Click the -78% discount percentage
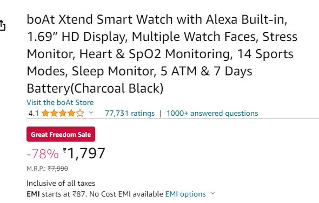 point(43,154)
